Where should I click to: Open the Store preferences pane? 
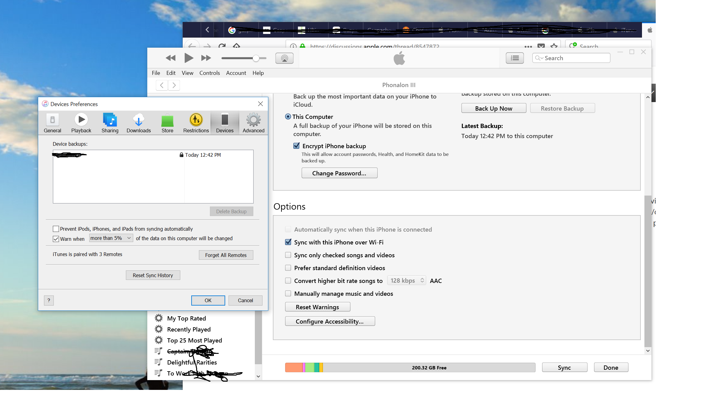click(x=167, y=123)
